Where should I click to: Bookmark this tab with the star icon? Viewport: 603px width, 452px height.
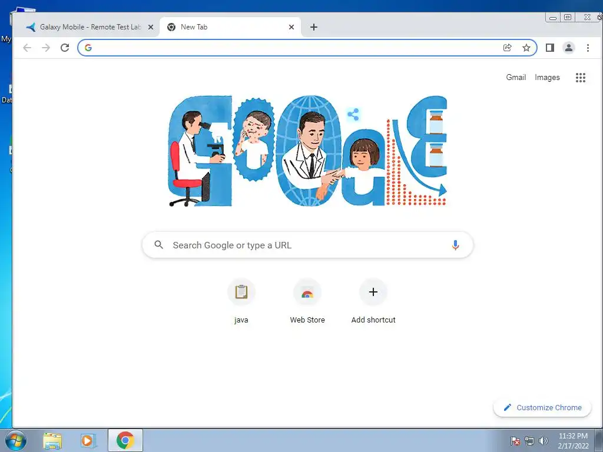pyautogui.click(x=526, y=48)
